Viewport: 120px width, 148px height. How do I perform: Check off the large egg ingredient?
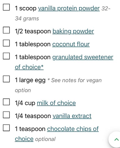pos(6,79)
